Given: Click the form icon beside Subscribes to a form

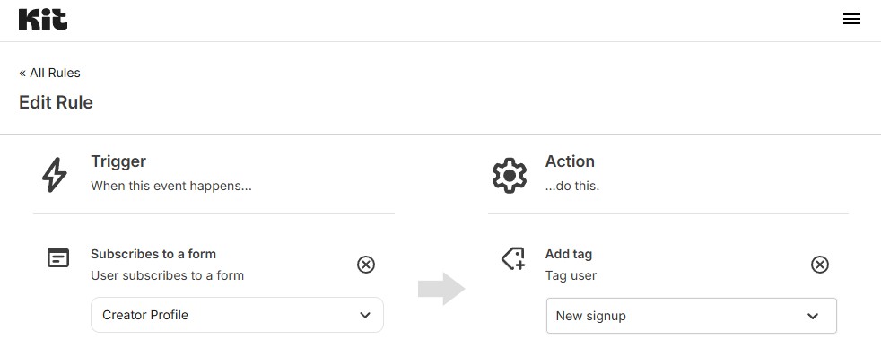Looking at the screenshot, I should [x=58, y=257].
